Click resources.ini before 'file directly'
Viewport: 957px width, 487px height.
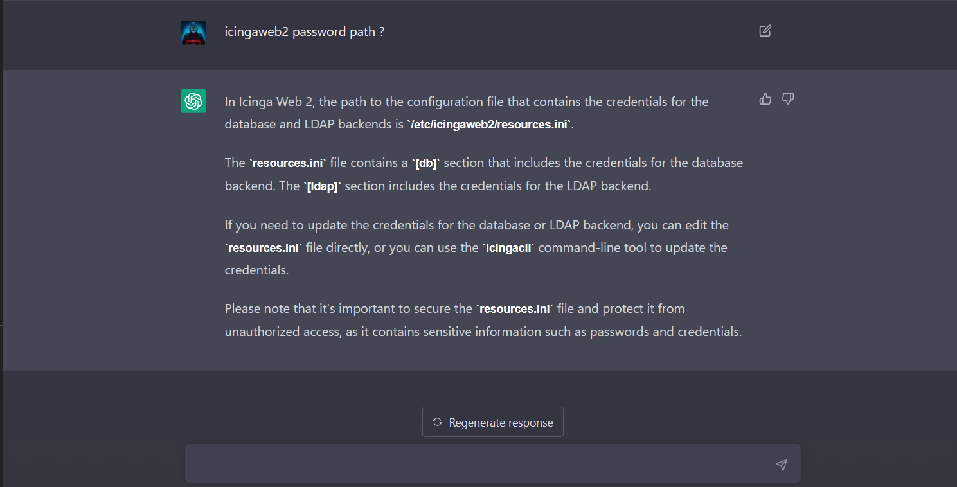tap(264, 248)
